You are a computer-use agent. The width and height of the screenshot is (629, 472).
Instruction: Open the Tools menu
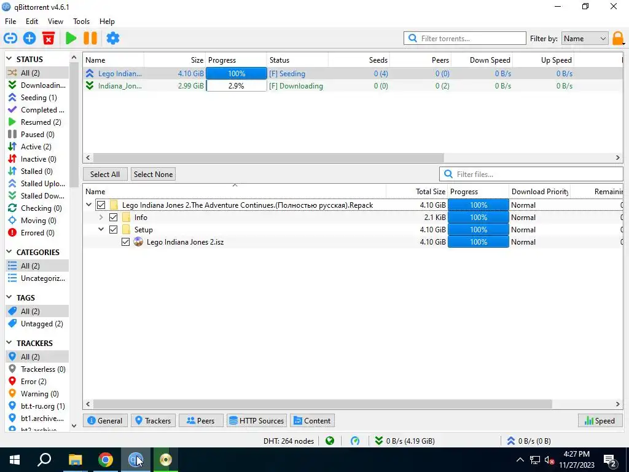pos(82,22)
